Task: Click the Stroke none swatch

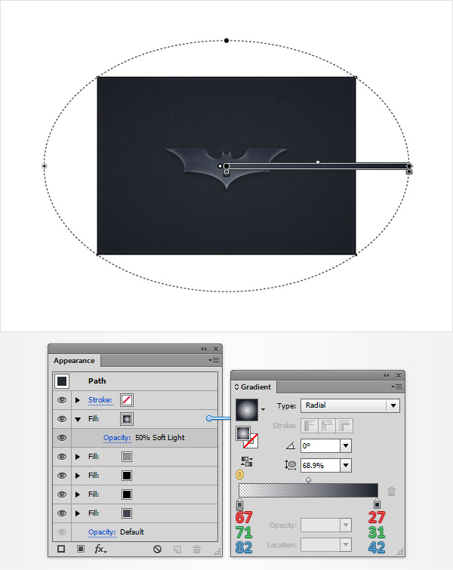Action: (127, 400)
